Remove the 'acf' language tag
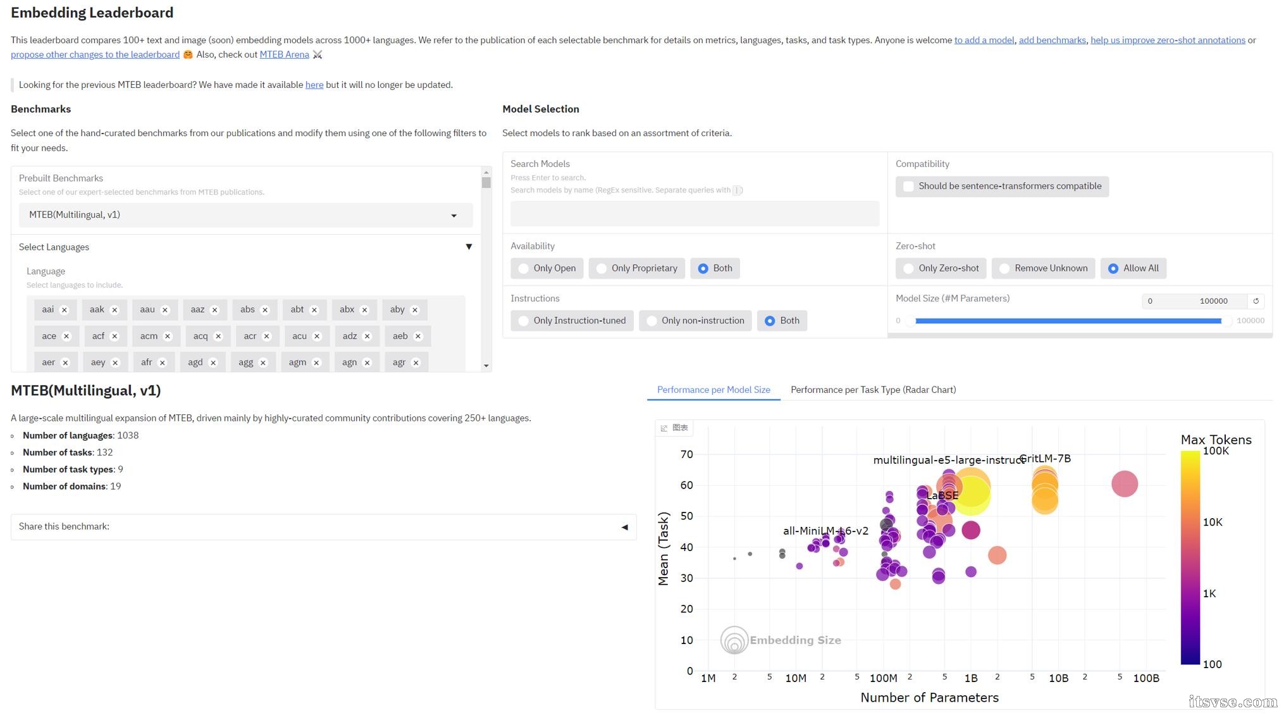Screen dimensions: 1284x720 click(114, 337)
